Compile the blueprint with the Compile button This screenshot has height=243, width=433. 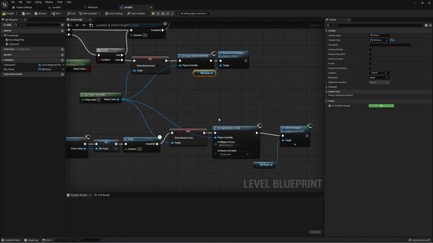tap(8, 13)
